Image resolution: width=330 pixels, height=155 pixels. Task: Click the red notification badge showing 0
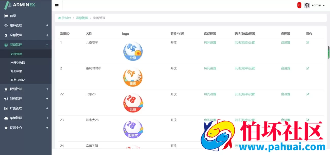299,5
